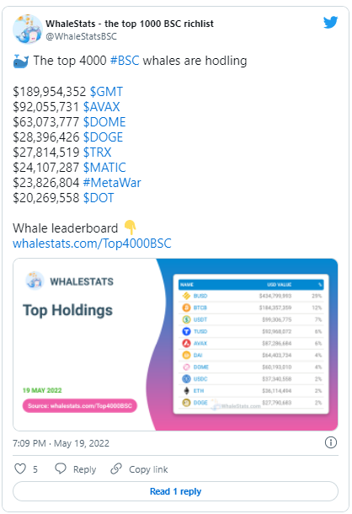This screenshot has height=514, width=352.
Task: Click the Read 1 reply button
Action: coord(175,491)
